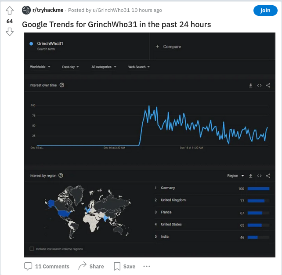
Task: Download the Interest over time data
Action: (250, 85)
